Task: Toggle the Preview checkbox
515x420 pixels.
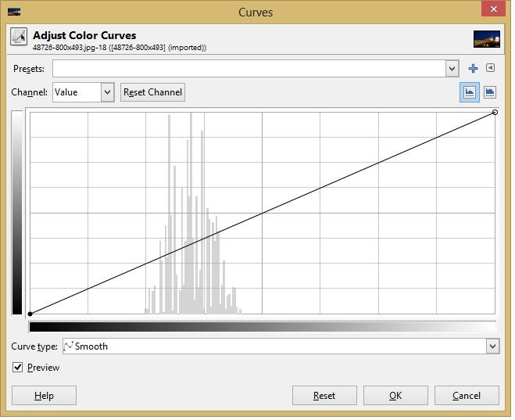Action: click(18, 368)
